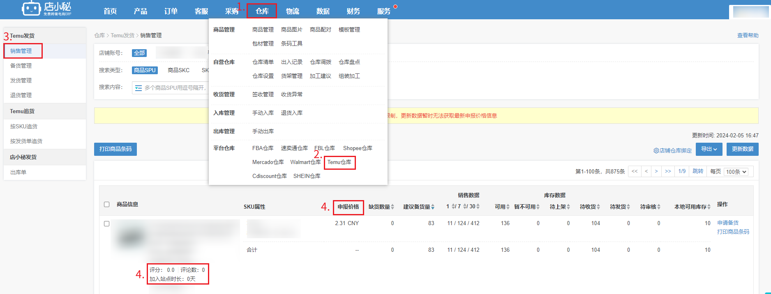This screenshot has width=771, height=294.
Task: Open the 查看帮助 help link
Action: point(748,36)
